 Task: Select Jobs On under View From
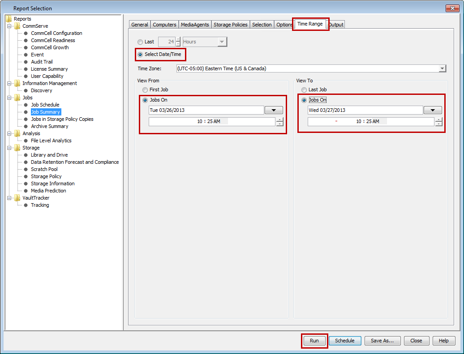[145, 100]
